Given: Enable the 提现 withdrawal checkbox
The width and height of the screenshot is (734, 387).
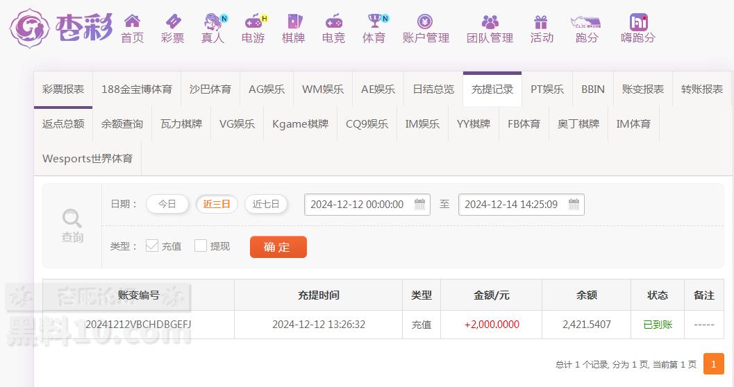Looking at the screenshot, I should [x=201, y=246].
